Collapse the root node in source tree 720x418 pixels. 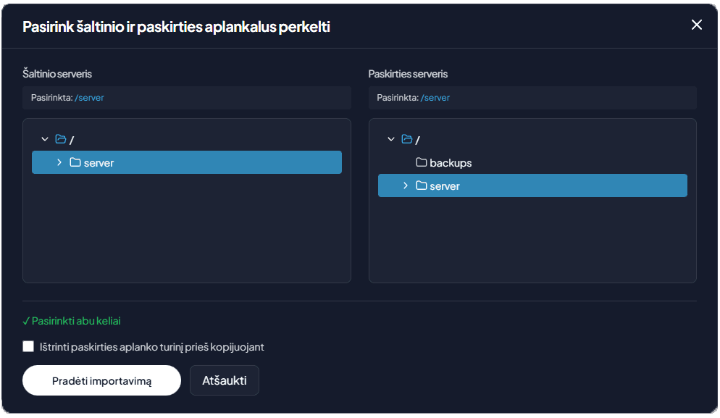[44, 138]
